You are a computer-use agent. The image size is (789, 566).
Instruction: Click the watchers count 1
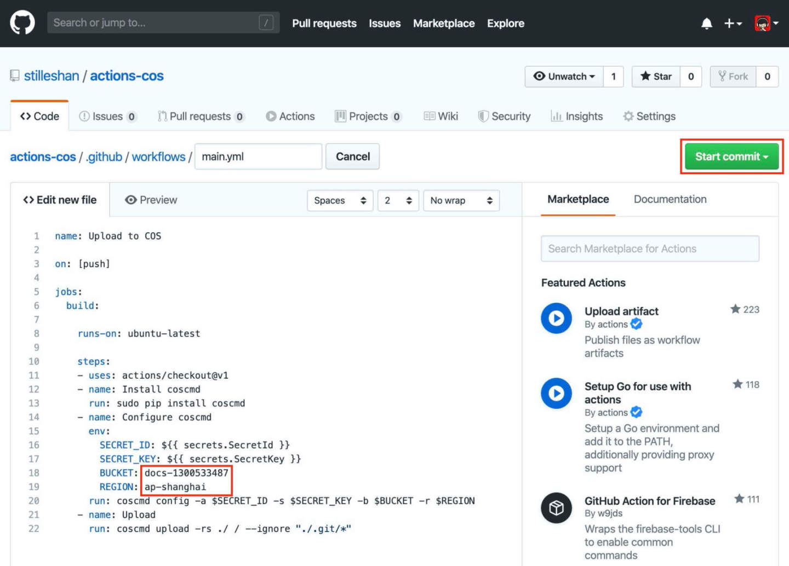pos(614,77)
